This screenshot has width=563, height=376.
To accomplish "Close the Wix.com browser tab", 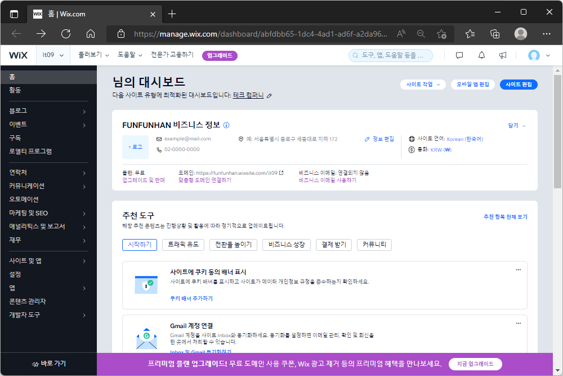I will (x=153, y=14).
